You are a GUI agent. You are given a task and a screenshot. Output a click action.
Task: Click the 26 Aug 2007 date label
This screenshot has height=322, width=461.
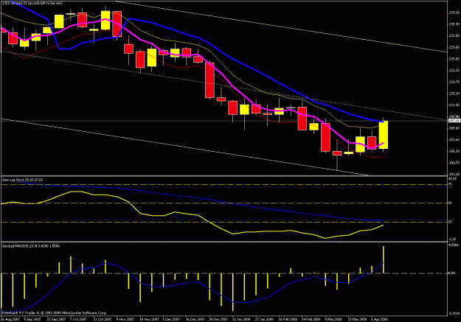[x=10, y=319]
